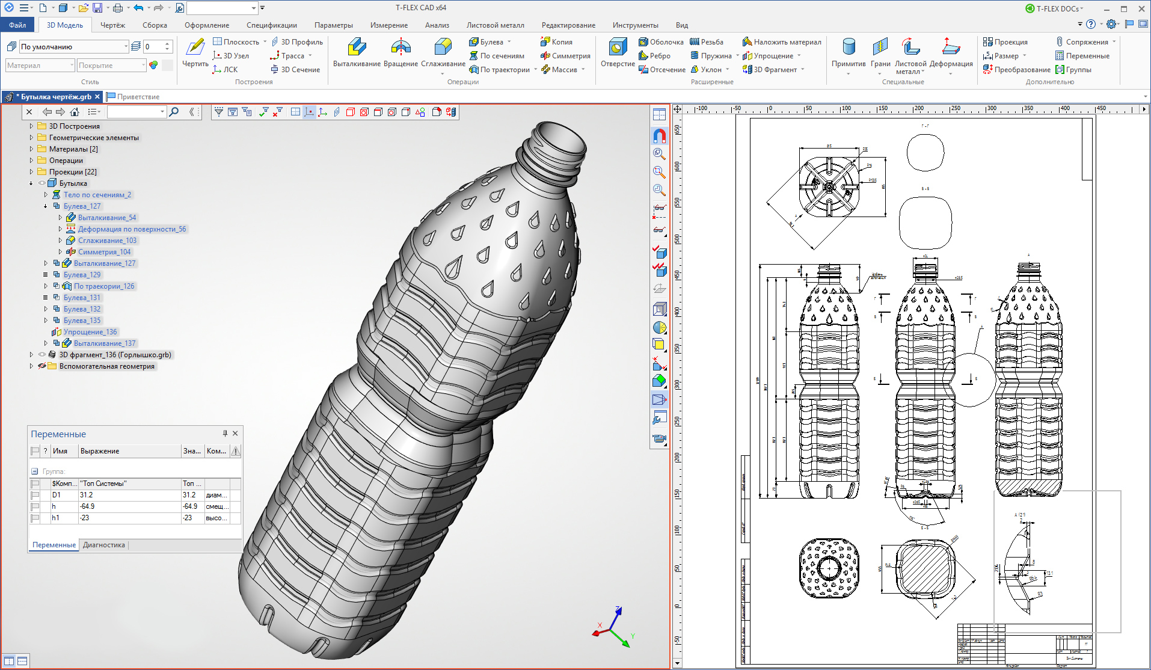Screen dimensions: 1151x670
Task: Open the Материал dropdown
Action: pos(72,65)
